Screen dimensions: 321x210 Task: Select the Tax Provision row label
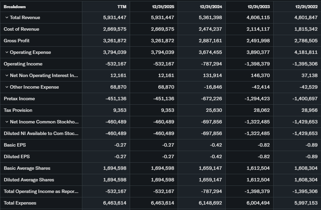(18, 110)
